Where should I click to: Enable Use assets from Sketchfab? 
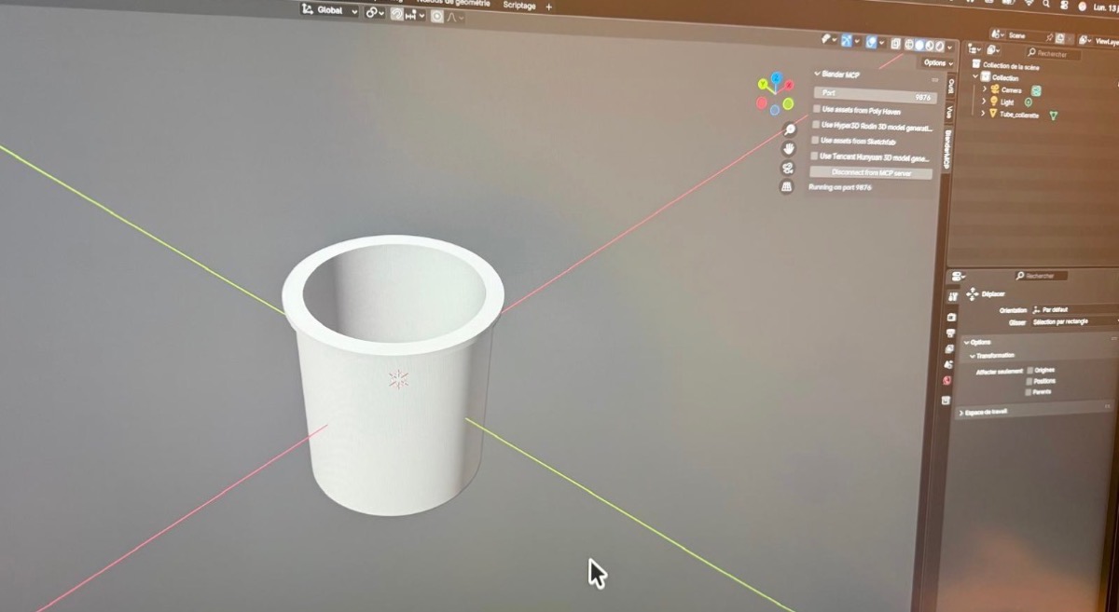tap(815, 140)
